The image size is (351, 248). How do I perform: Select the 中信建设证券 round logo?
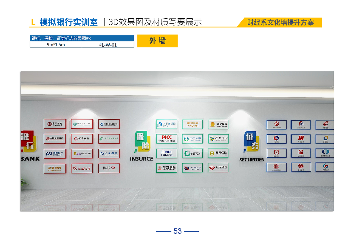(277, 167)
